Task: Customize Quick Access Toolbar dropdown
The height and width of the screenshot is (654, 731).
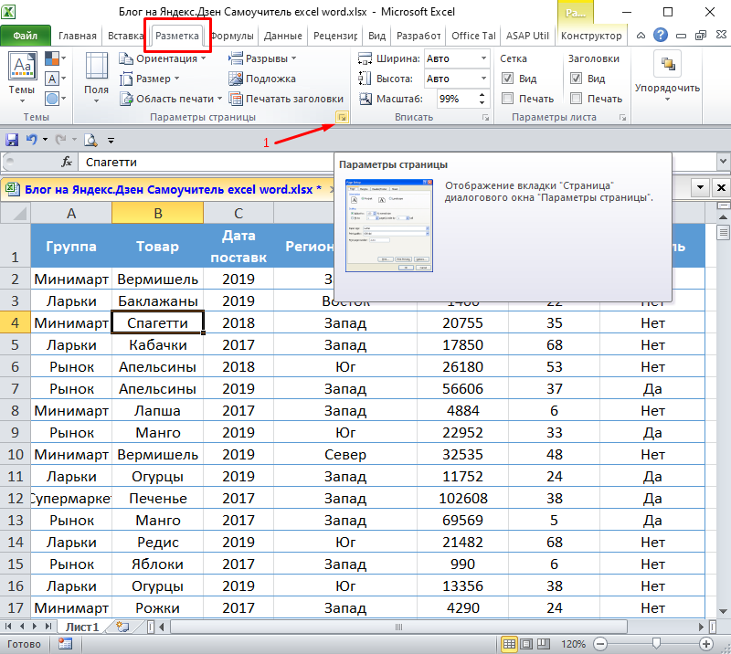Action: coord(111,140)
